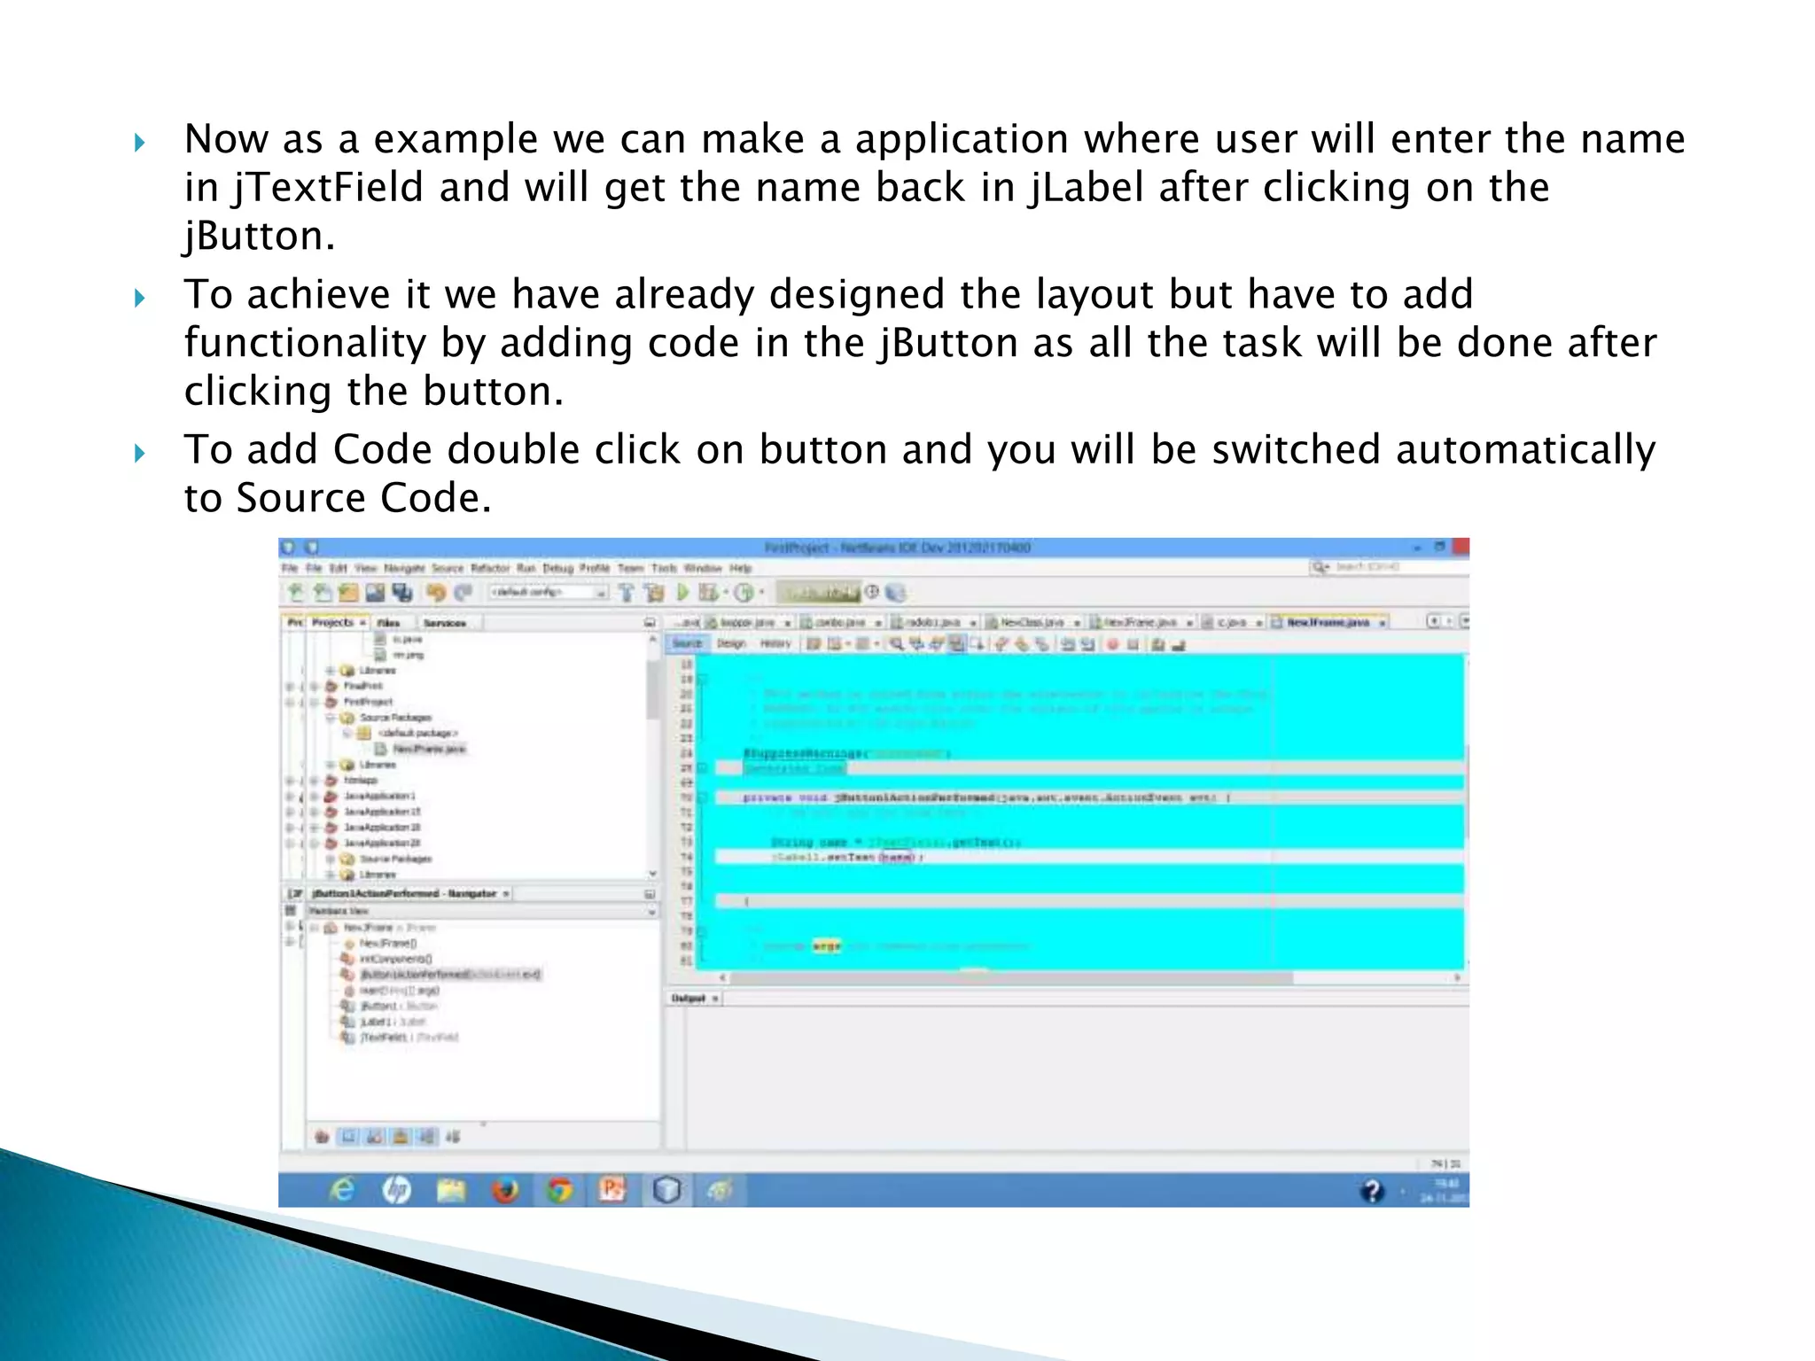Open the default config dropdown
The width and height of the screenshot is (1815, 1361).
pyautogui.click(x=549, y=592)
